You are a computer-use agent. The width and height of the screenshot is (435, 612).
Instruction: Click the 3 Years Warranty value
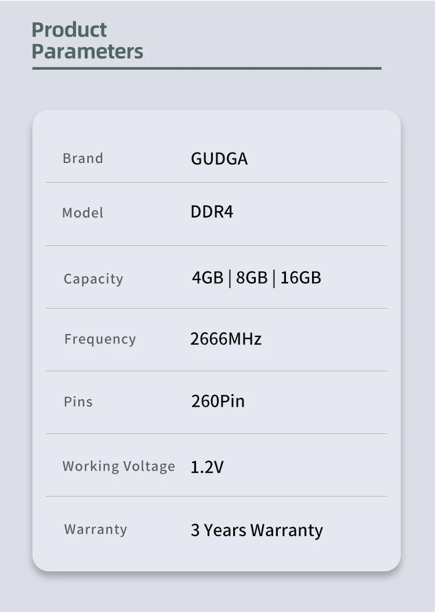click(256, 530)
